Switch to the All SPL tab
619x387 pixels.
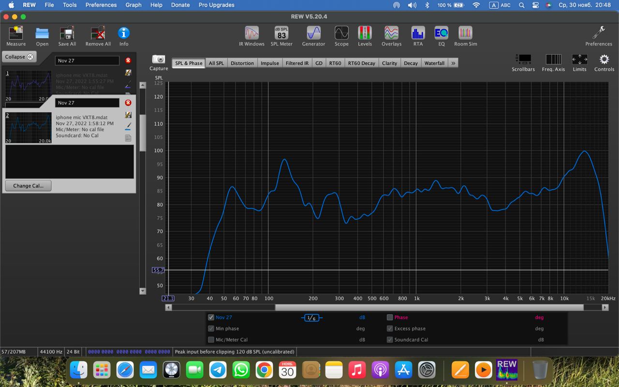click(216, 63)
